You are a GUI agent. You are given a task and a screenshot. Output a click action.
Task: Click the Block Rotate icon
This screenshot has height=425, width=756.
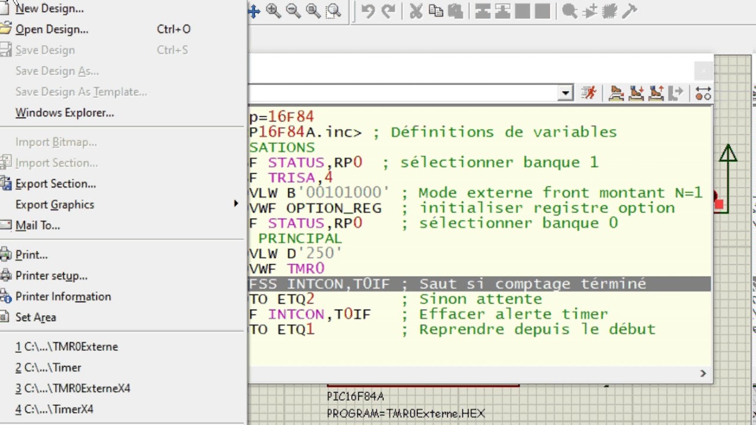(x=522, y=11)
